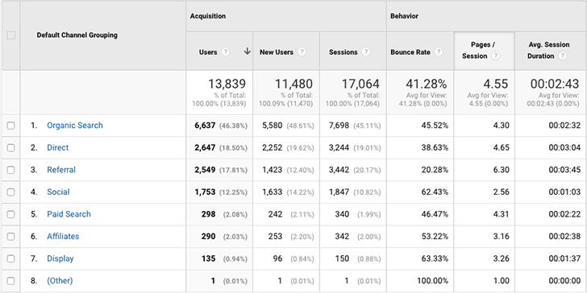Sort by Users column header

coord(208,52)
